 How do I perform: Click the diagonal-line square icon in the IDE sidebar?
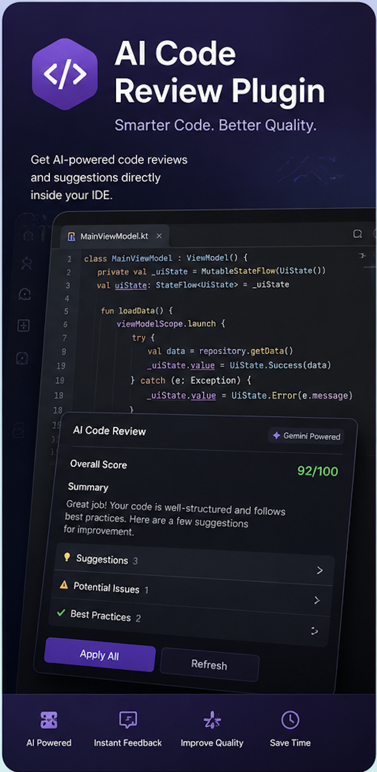pyautogui.click(x=22, y=358)
